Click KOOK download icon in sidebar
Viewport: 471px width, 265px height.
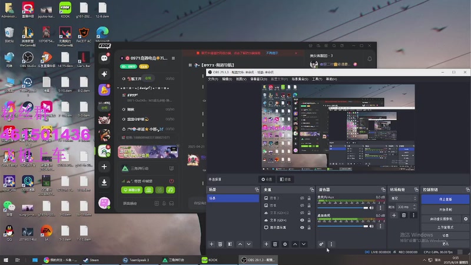104,182
